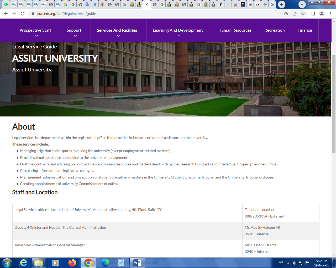Select the Recreation navigation link

pyautogui.click(x=274, y=30)
